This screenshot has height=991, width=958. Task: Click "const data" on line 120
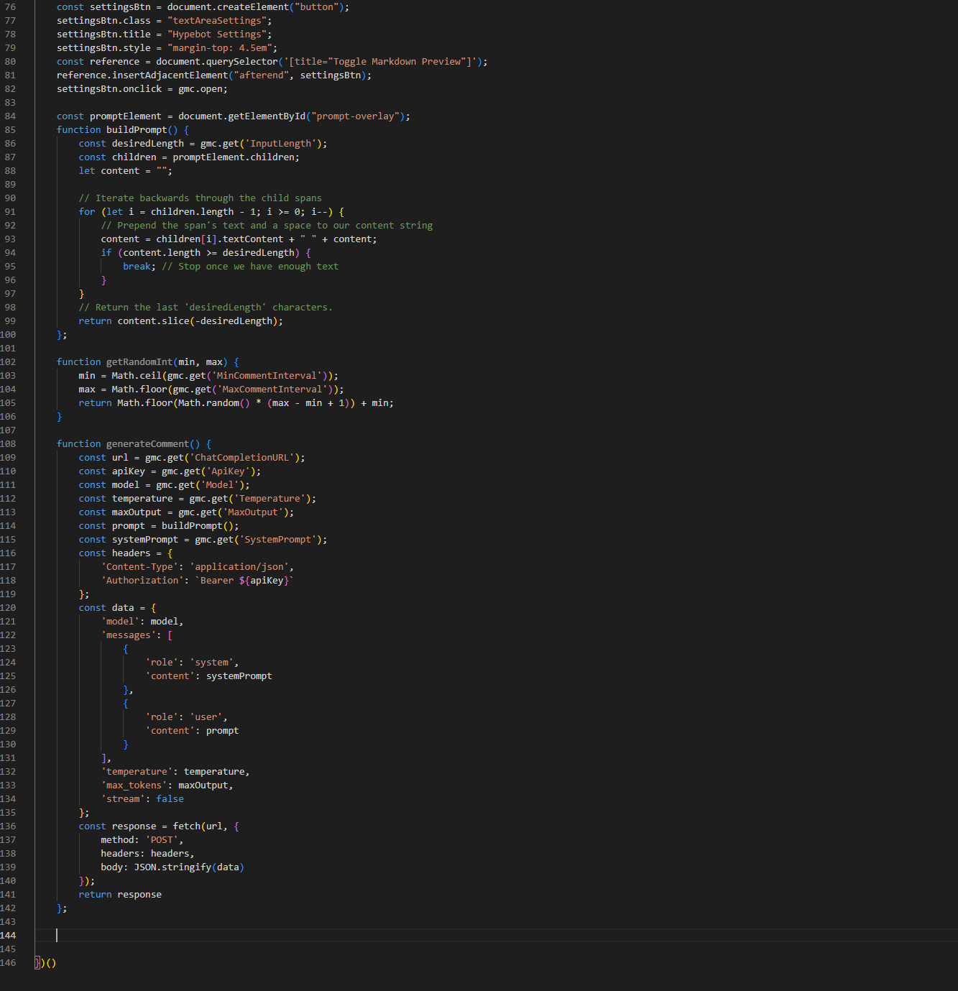106,608
